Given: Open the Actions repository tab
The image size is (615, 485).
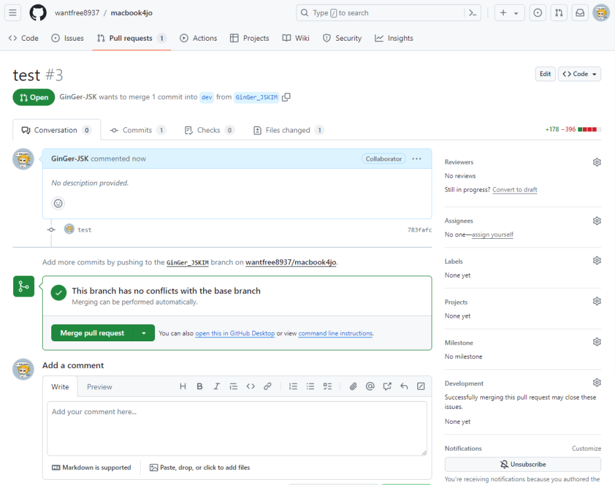Looking at the screenshot, I should coord(198,38).
